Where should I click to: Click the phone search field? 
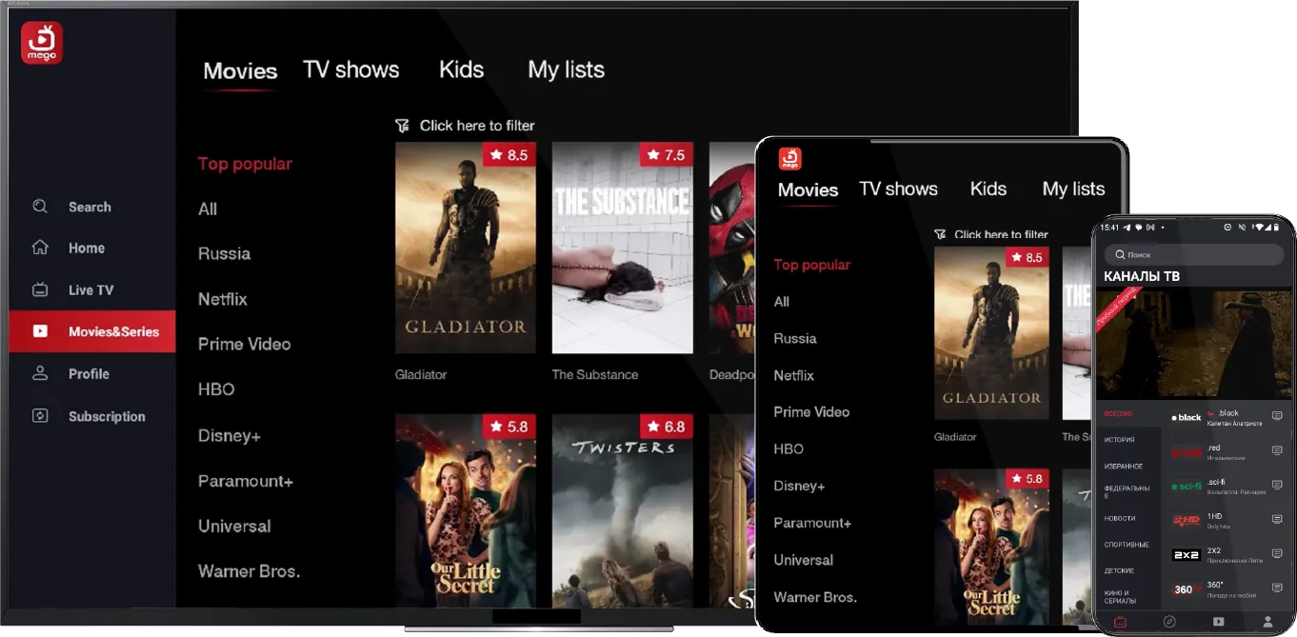(x=1194, y=255)
